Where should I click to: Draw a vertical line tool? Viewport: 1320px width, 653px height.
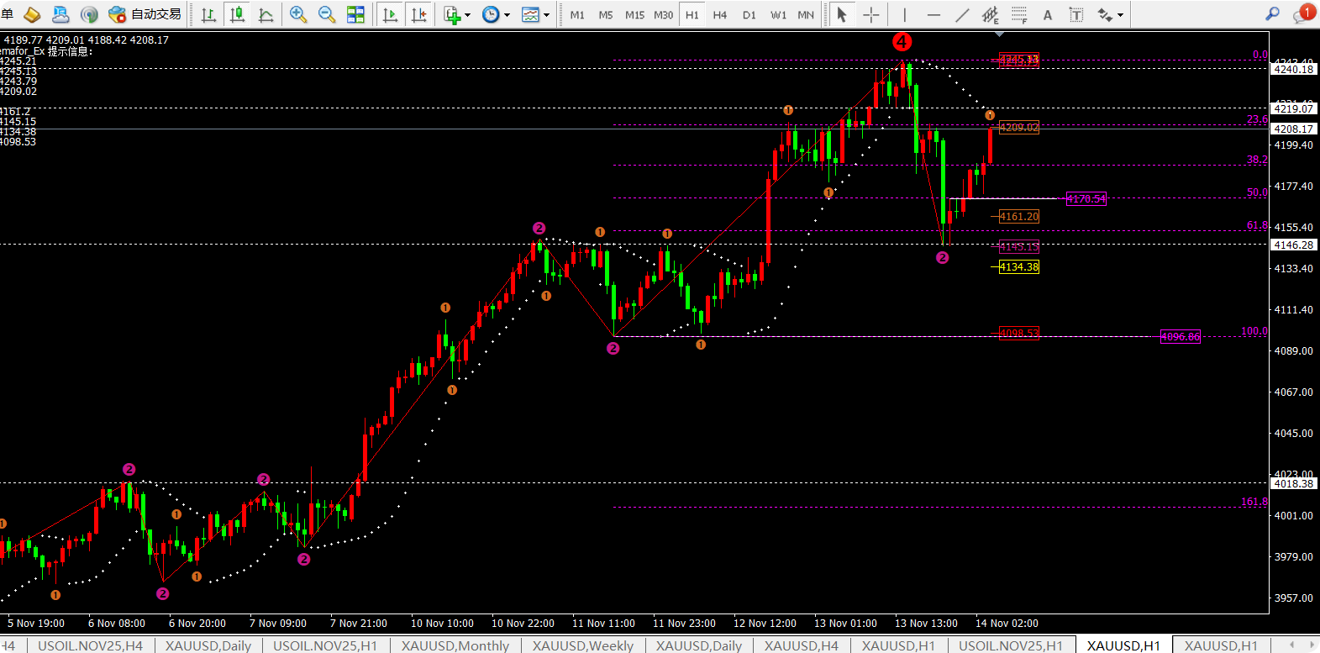point(904,14)
